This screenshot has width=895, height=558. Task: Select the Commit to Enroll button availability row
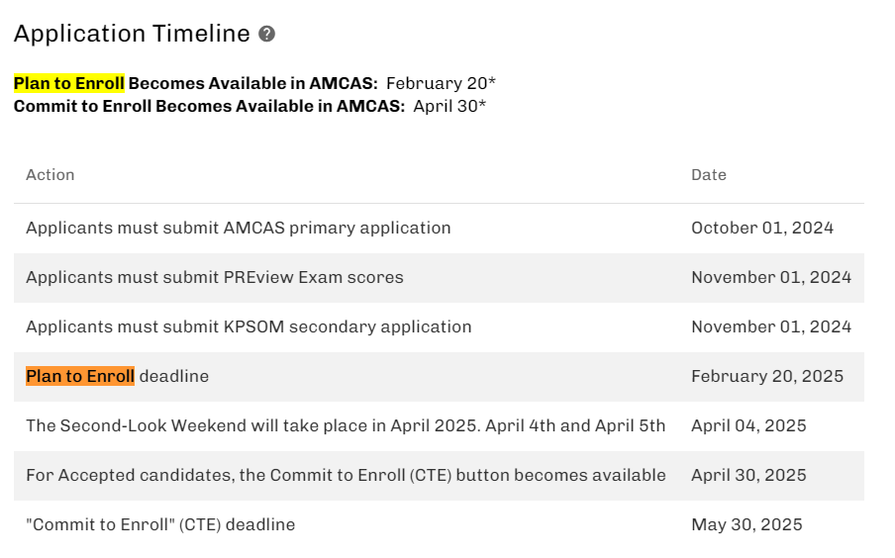click(439, 476)
